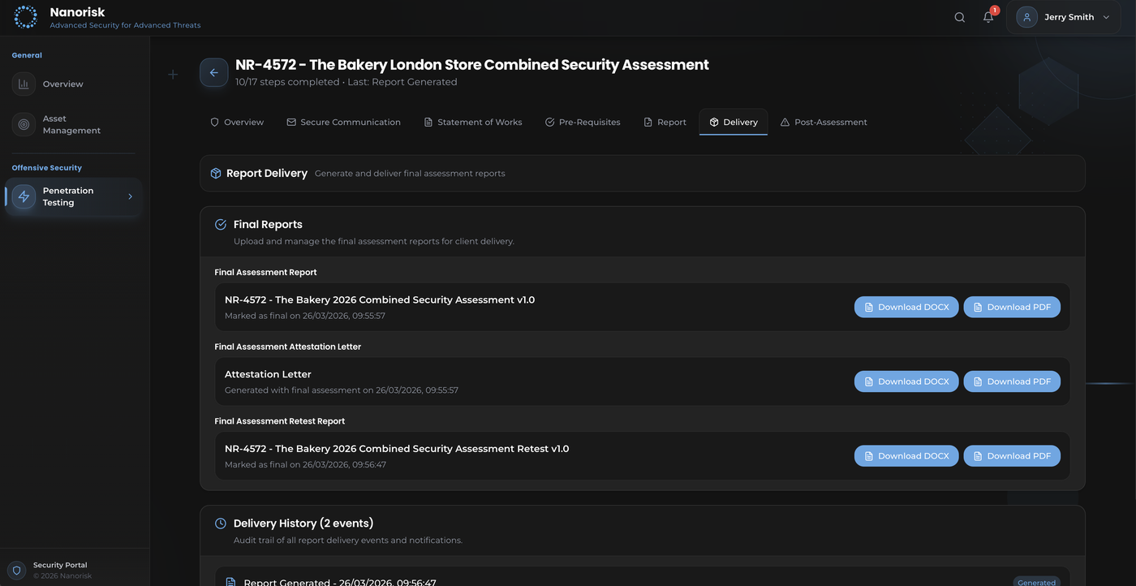Select the Report tab
Image resolution: width=1136 pixels, height=586 pixels.
coord(665,123)
